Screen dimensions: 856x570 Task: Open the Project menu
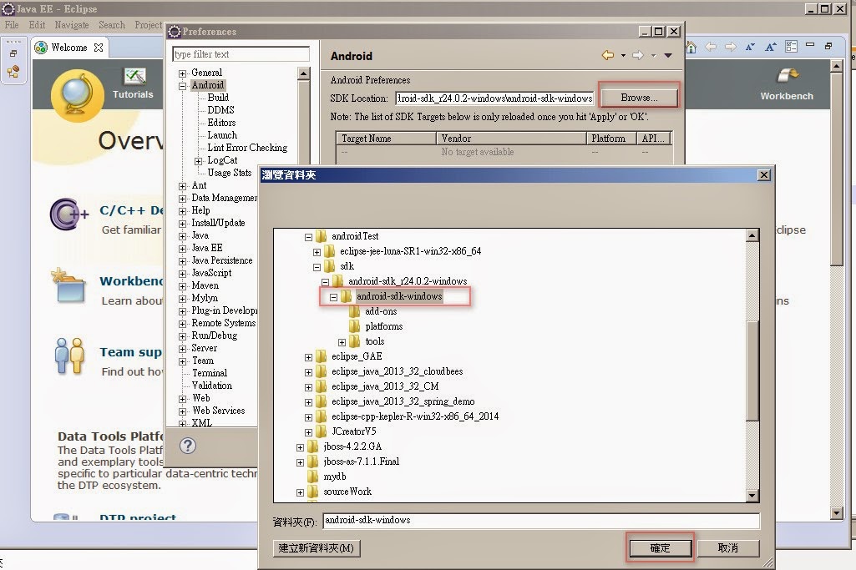(x=149, y=25)
